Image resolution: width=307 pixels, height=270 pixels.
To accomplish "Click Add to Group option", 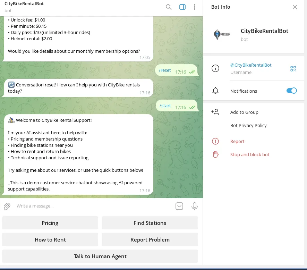I will (244, 112).
